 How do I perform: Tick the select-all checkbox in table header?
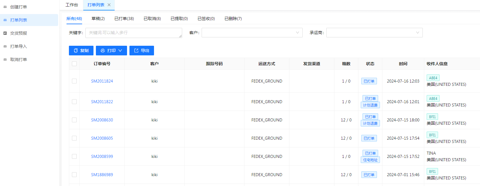tap(74, 64)
